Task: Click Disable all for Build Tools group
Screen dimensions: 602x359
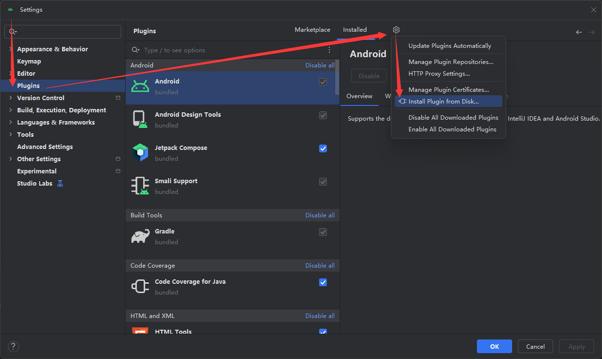Action: [320, 215]
